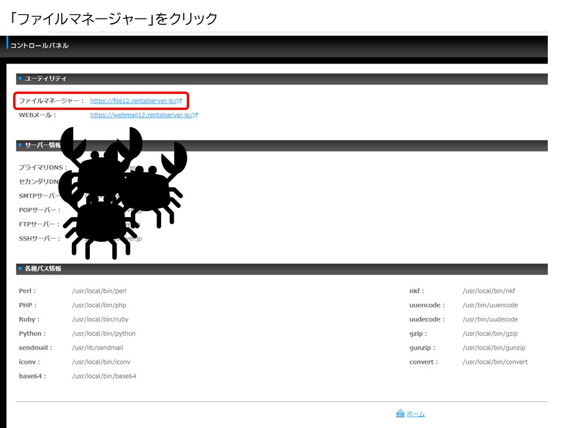The height and width of the screenshot is (428, 571).
Task: Click external-link icon beside file manager URL
Action: click(x=180, y=101)
